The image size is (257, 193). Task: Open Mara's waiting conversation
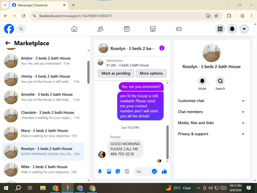(43, 133)
